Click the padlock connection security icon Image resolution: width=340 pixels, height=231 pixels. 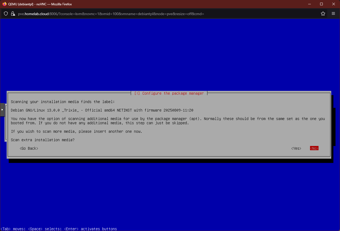(13, 14)
